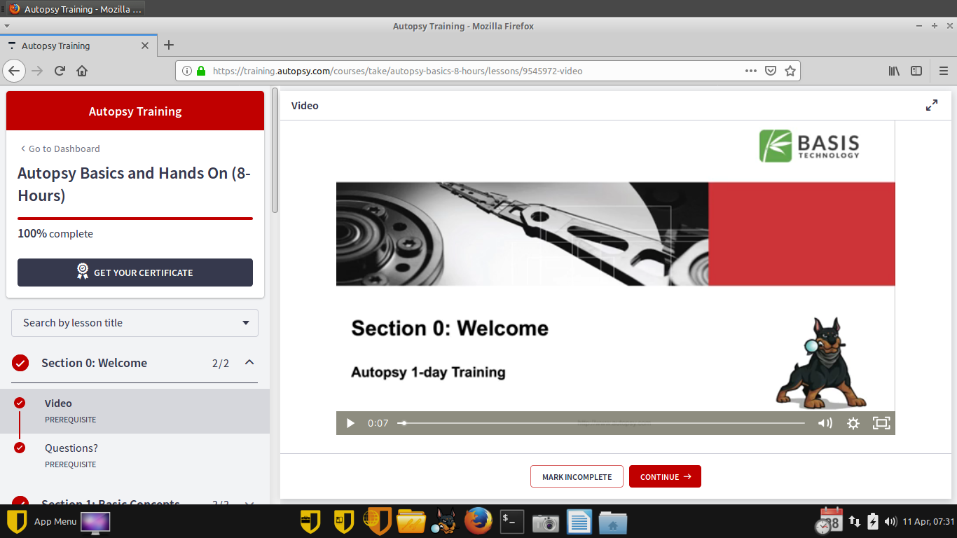The width and height of the screenshot is (957, 538).
Task: Click the network connections tray icon
Action: coord(855,522)
